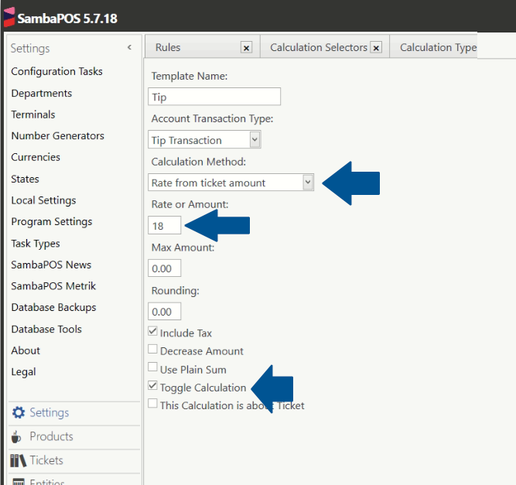Open Database Tools
The width and height of the screenshot is (516, 485).
click(x=46, y=329)
